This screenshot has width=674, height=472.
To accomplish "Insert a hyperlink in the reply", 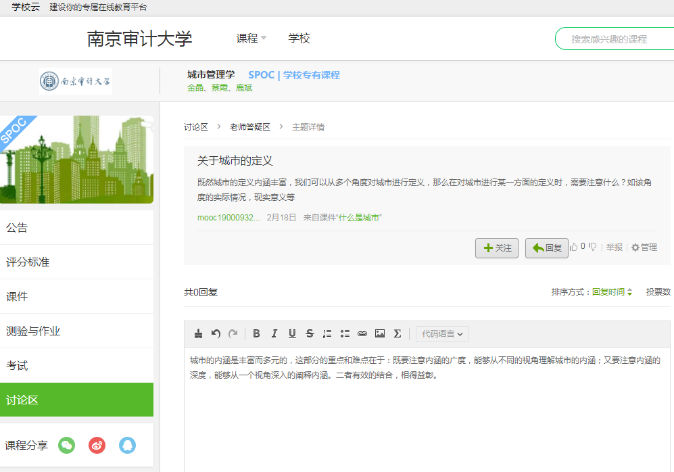I will pyautogui.click(x=362, y=333).
